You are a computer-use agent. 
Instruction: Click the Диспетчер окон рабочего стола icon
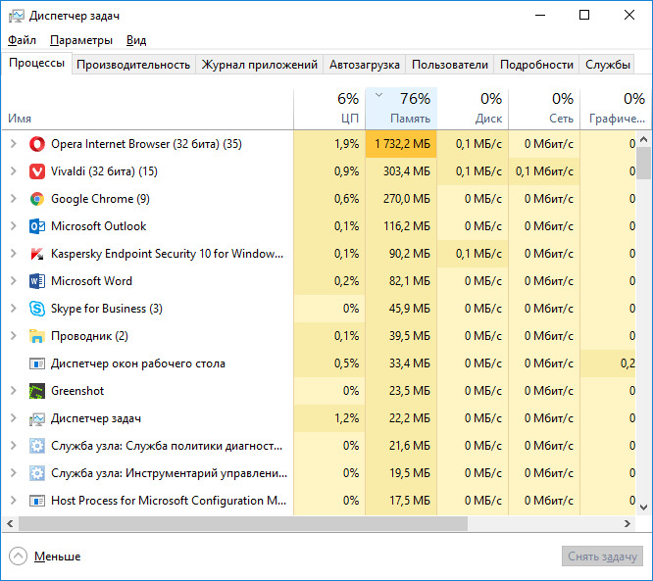coord(37,363)
